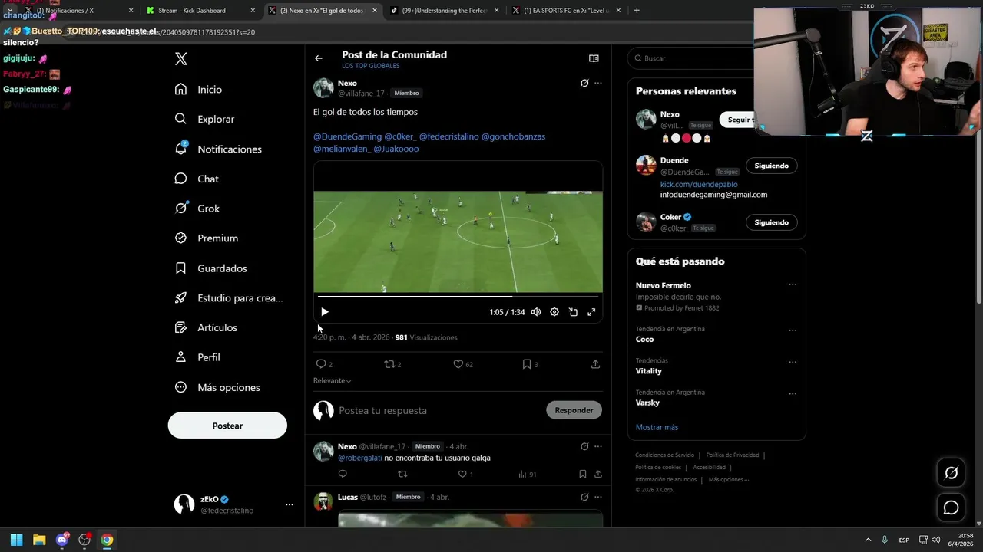Viewport: 983px width, 552px height.
Task: Repost the main post
Action: tap(392, 364)
